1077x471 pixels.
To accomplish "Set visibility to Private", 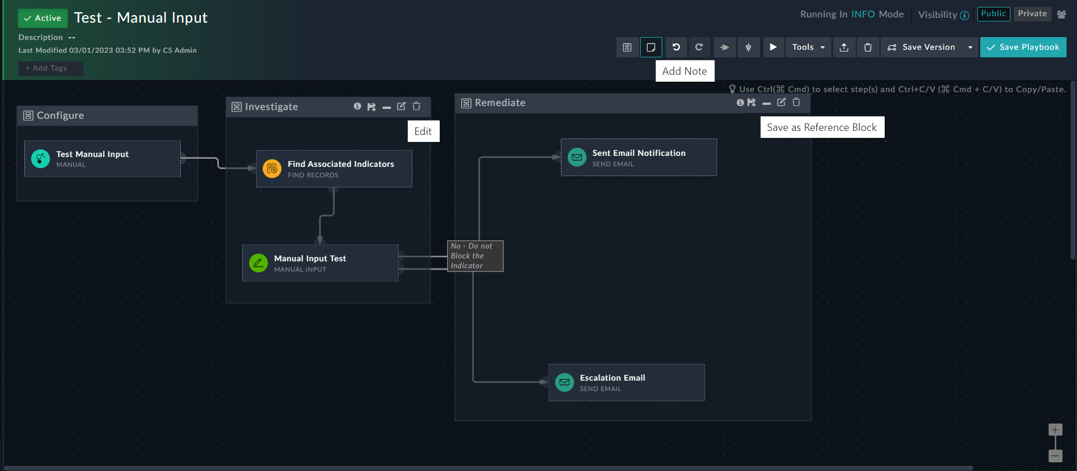I will [x=1032, y=14].
